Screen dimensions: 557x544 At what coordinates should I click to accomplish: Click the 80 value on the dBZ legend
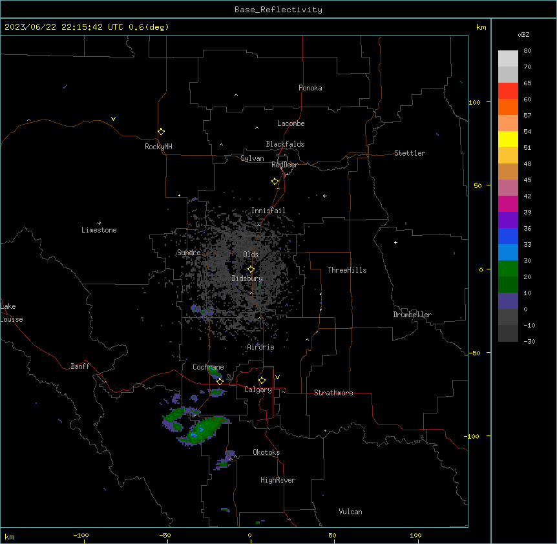[527, 50]
